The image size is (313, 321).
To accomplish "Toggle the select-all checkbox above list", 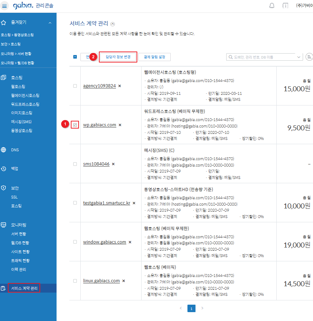I will tap(75, 57).
